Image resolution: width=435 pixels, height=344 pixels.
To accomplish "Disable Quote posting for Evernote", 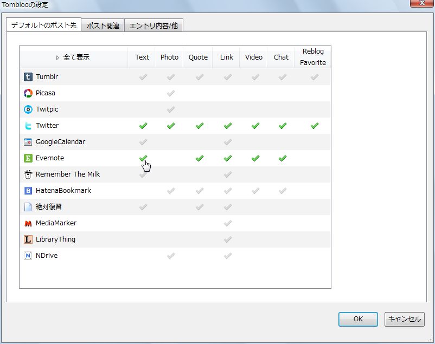I will tap(200, 158).
